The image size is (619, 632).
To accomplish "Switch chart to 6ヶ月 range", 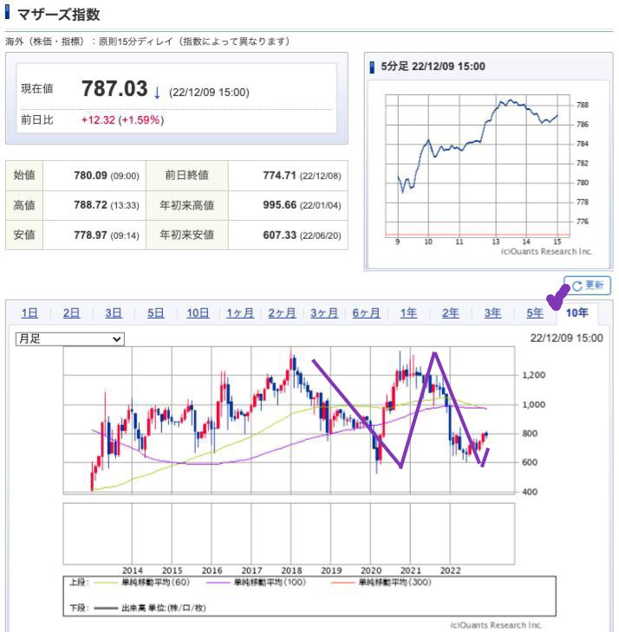I will coord(366,313).
